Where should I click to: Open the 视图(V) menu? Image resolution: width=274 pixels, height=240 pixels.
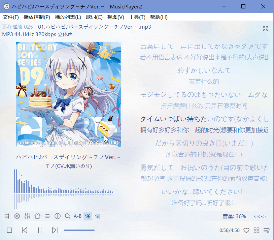[x=116, y=17]
